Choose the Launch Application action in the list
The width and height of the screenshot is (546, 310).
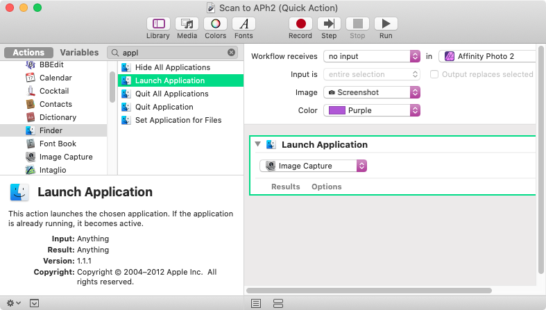tap(180, 80)
